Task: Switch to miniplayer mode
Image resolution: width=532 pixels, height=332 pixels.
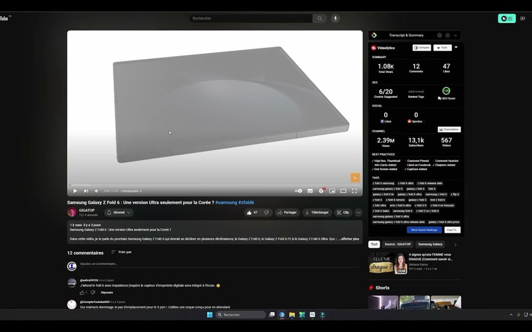Action: 332,191
